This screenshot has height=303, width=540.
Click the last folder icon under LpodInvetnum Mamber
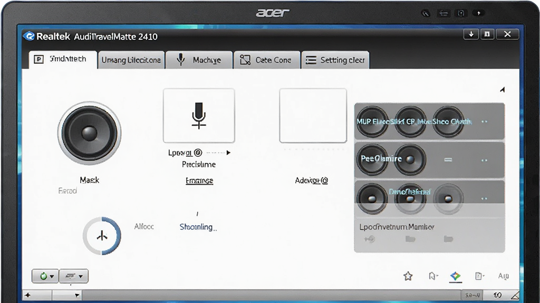[448, 239]
